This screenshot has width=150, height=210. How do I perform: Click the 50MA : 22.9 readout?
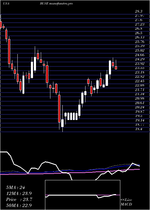tap(19, 205)
